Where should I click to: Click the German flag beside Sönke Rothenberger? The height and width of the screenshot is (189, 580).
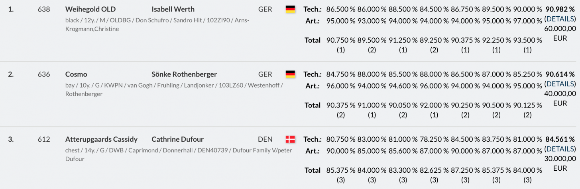[290, 74]
